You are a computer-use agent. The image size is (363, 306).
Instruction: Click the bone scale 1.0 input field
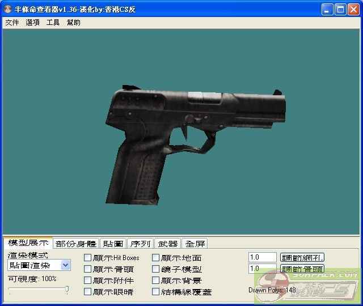(263, 269)
